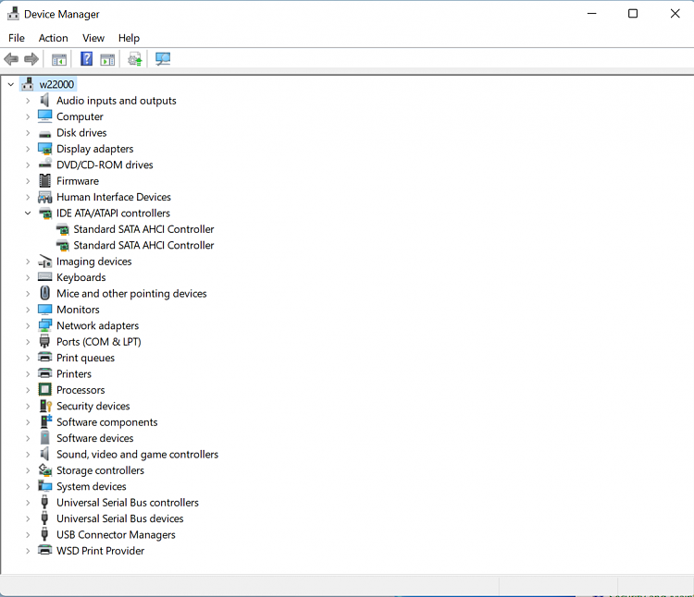Open the Help menu
This screenshot has height=597, width=694.
(x=129, y=38)
